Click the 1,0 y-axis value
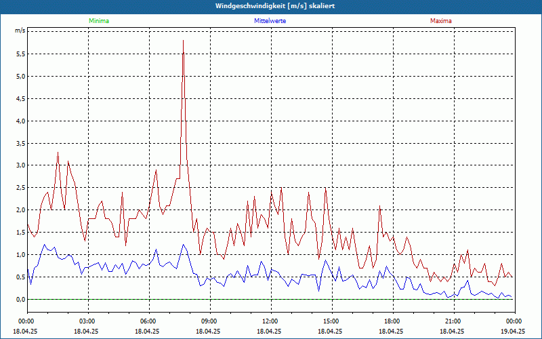Screen dimensions: 542x339 [21, 255]
